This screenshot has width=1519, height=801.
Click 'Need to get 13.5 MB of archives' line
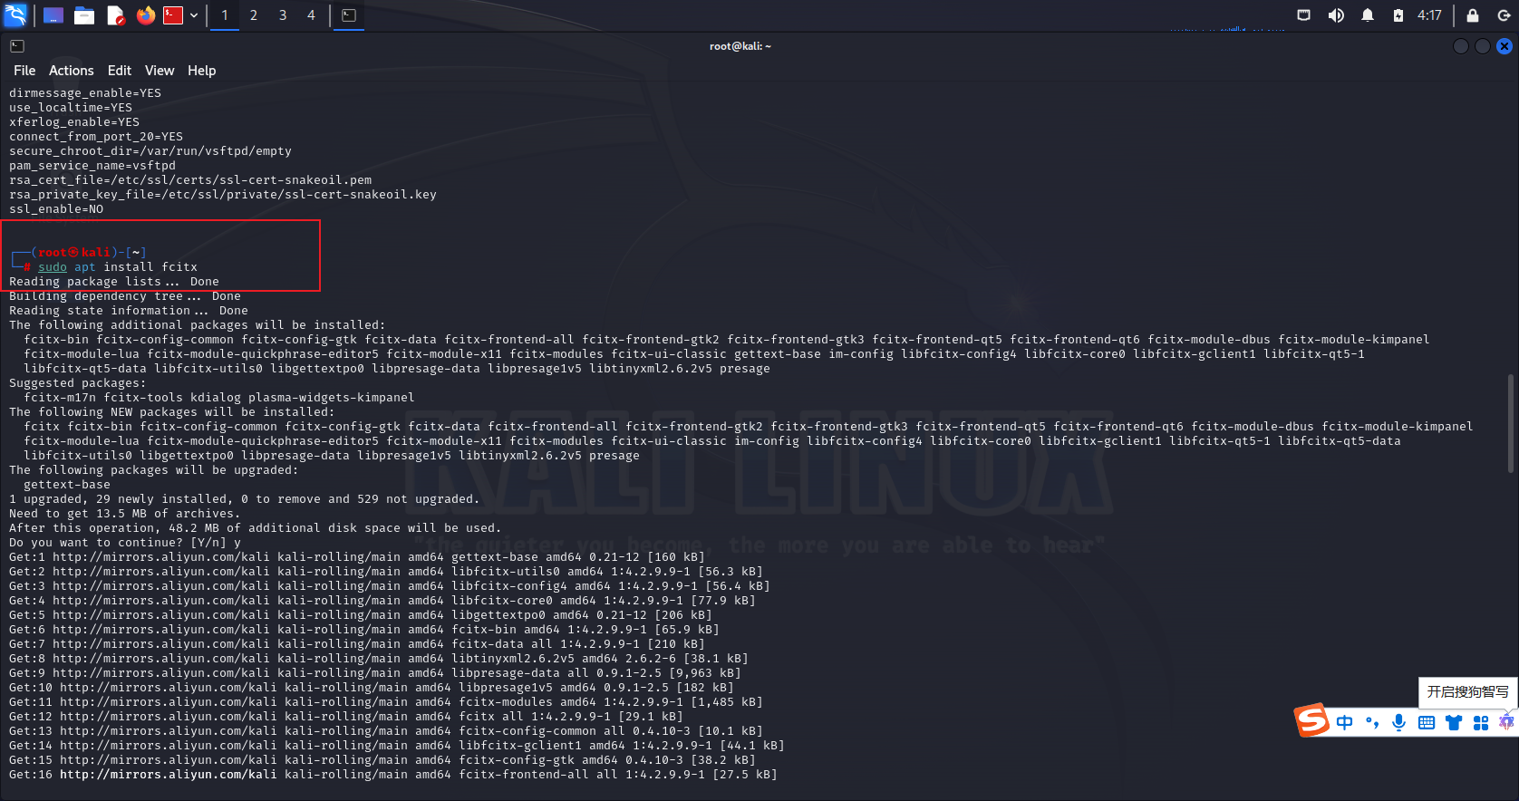pos(125,514)
